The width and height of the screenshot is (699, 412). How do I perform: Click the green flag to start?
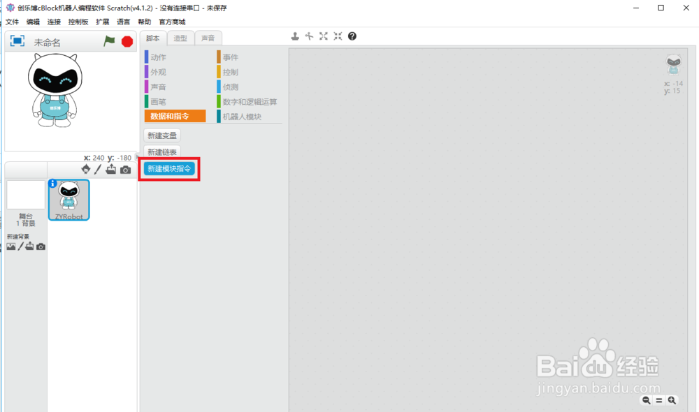(109, 41)
